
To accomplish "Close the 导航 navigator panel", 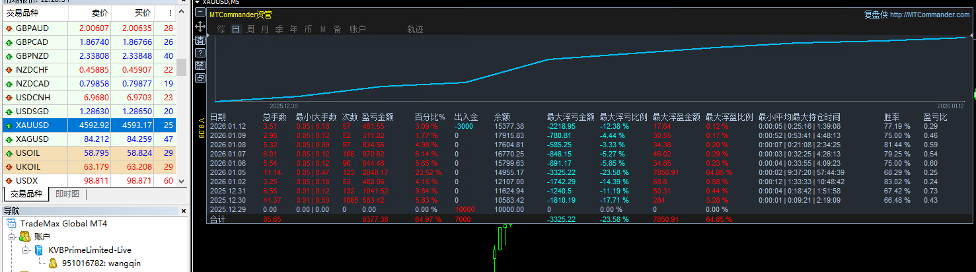I will click(x=183, y=211).
